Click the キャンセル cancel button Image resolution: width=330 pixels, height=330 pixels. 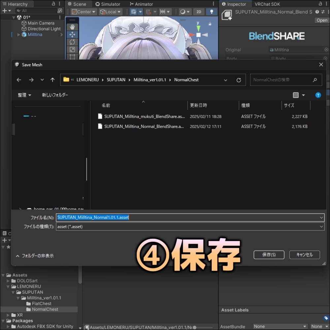pos(304,255)
